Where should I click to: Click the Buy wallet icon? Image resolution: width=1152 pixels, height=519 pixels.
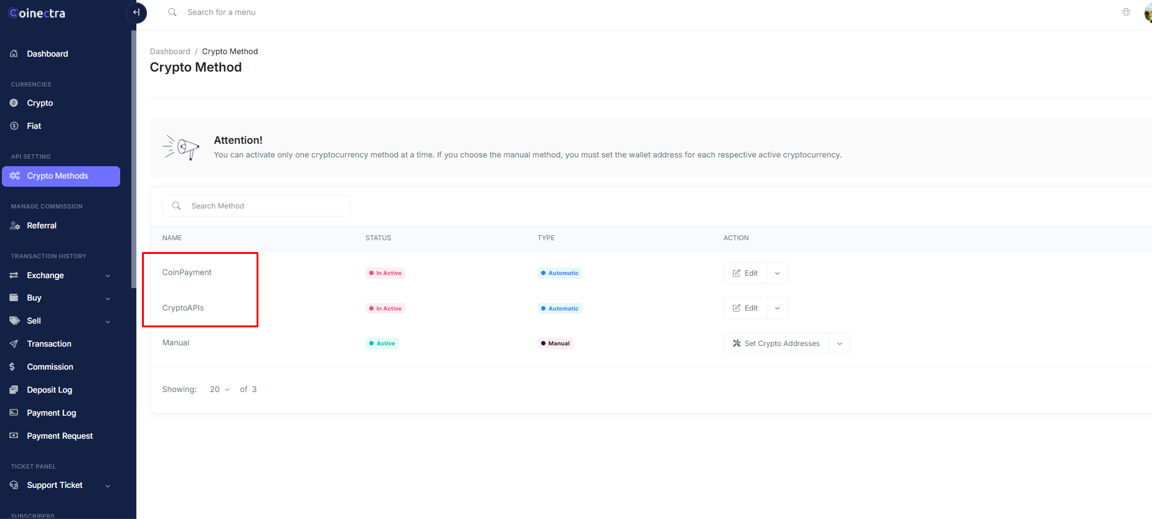click(x=14, y=297)
